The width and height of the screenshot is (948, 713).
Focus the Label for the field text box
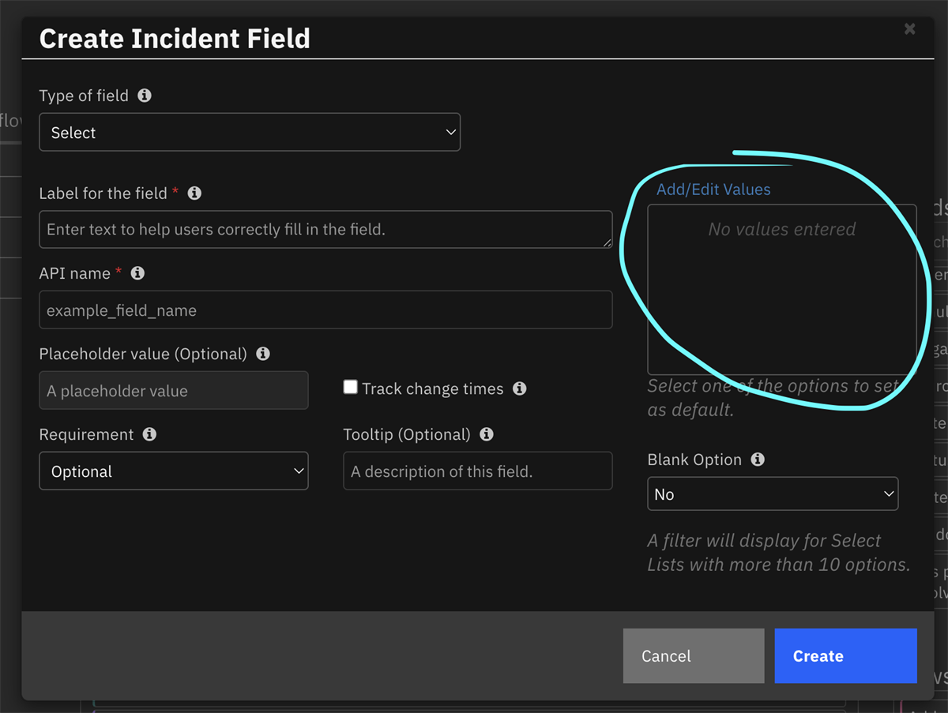tap(325, 230)
